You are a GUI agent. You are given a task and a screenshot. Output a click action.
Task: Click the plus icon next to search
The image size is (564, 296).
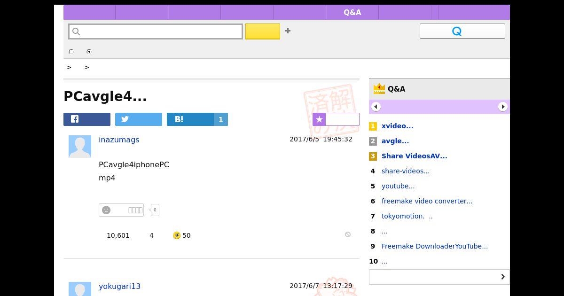coord(288,31)
